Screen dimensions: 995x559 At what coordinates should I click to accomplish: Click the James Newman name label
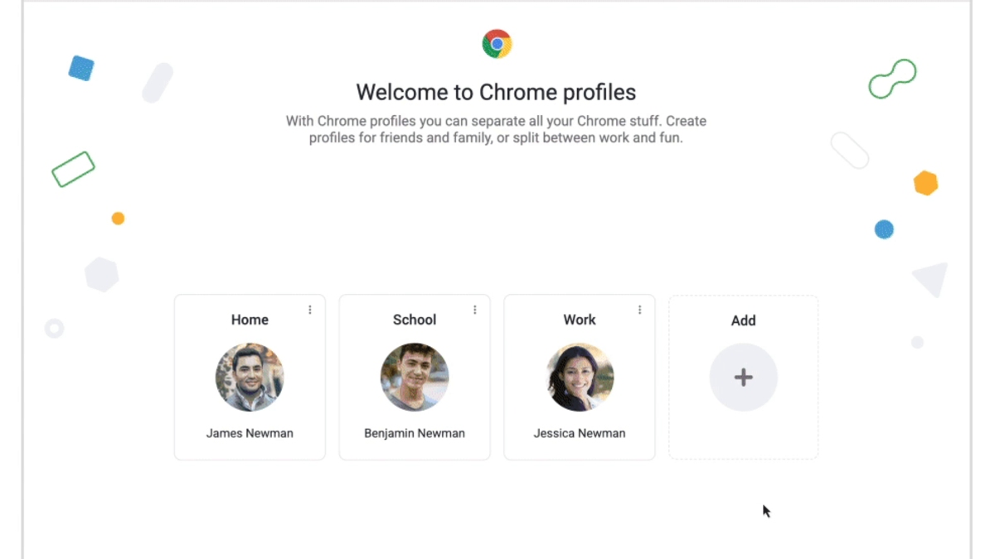point(250,432)
